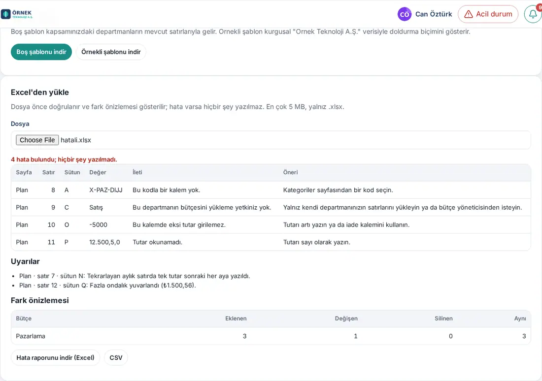Download error report as Excel
Viewport: 542px width, 381px height.
click(55, 357)
